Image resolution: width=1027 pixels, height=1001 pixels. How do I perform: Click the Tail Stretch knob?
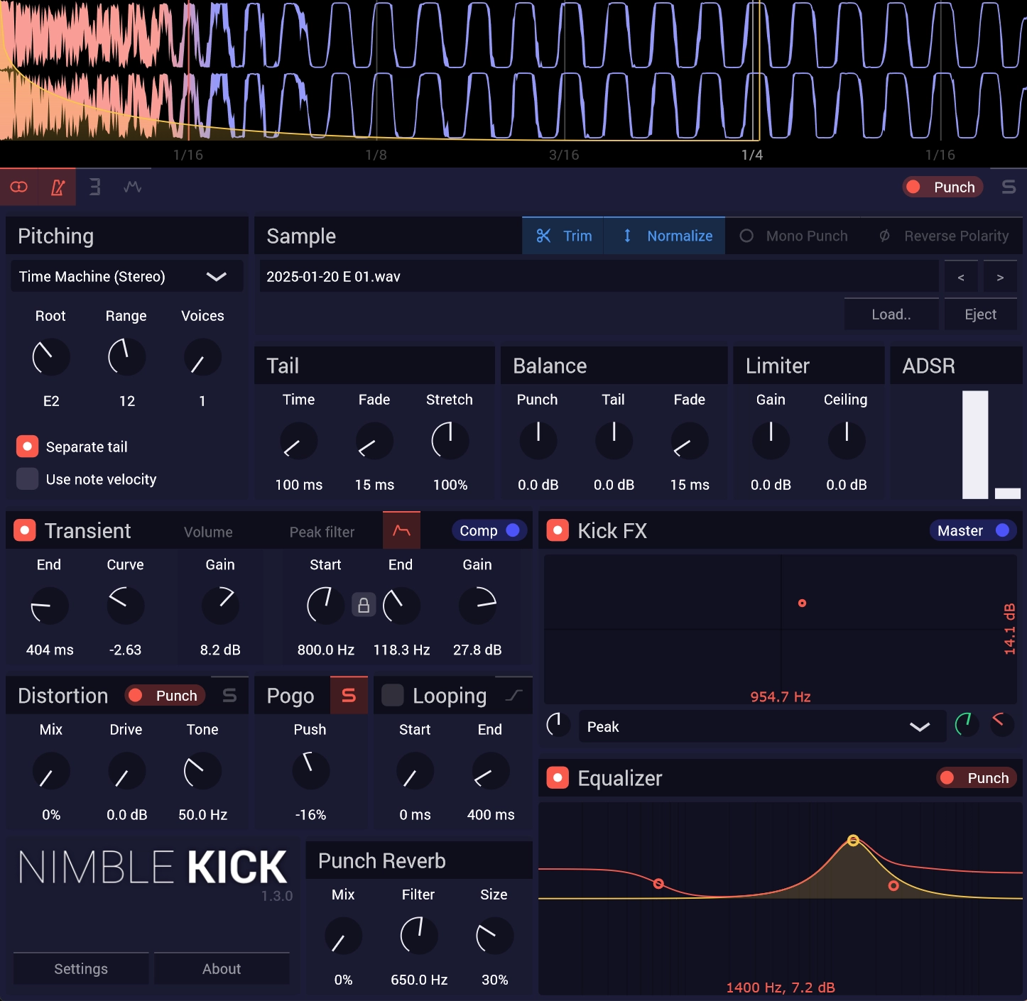450,441
